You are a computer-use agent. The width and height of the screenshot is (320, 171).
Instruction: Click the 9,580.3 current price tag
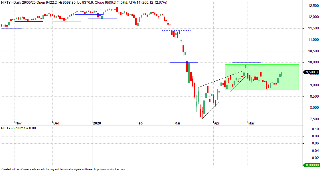(311, 72)
